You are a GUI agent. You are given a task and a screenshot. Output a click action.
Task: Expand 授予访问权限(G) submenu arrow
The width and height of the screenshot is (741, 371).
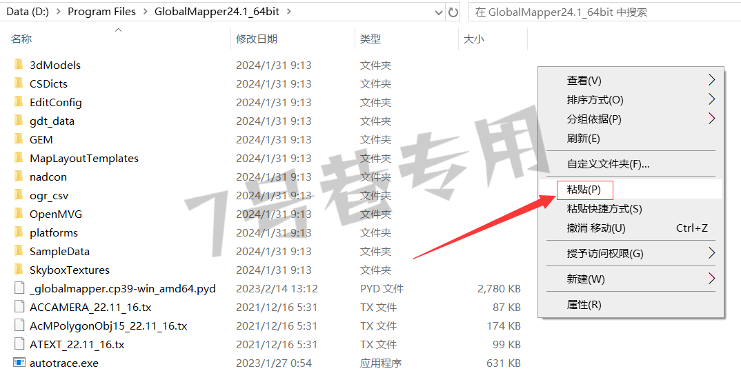[712, 254]
